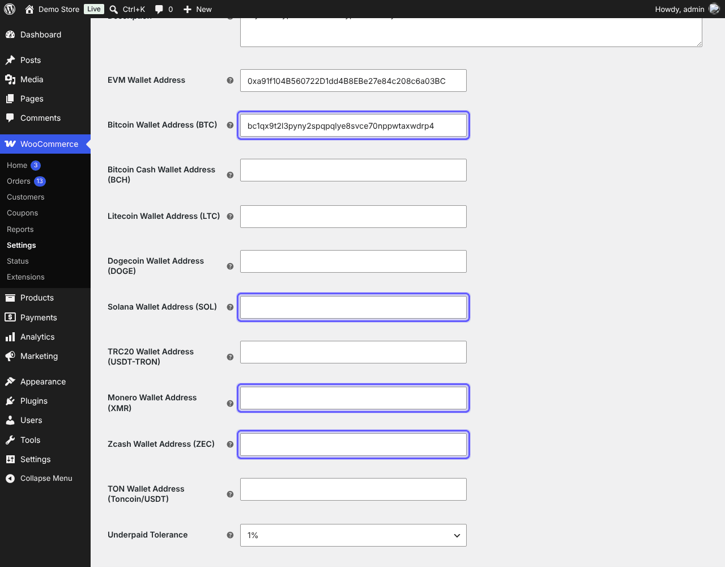Show help tip for Litecoin Wallet Address
725x567 pixels.
coord(230,217)
